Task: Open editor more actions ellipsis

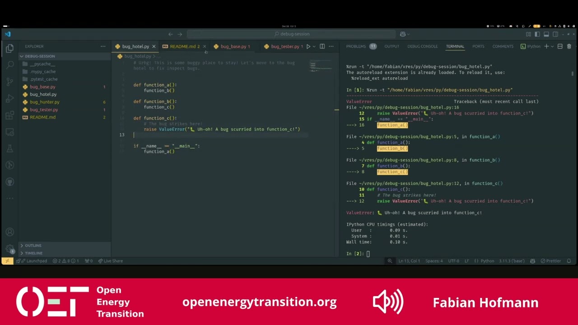Action: (x=331, y=46)
